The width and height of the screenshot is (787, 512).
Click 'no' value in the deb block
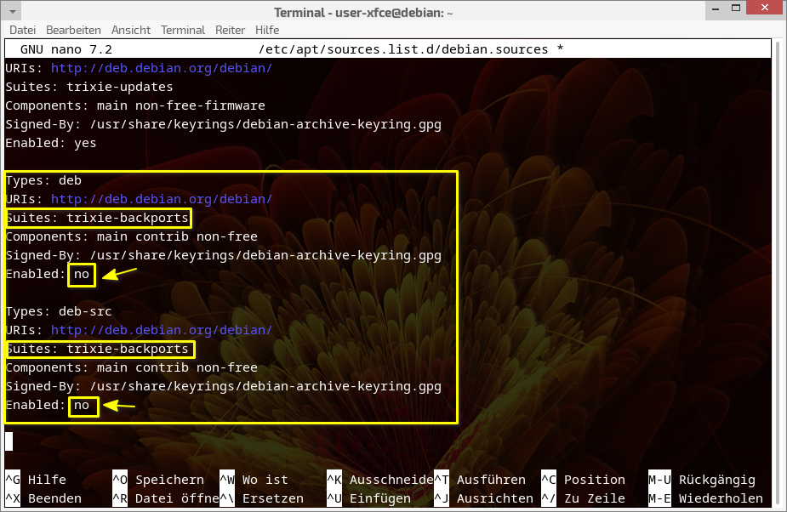point(82,274)
